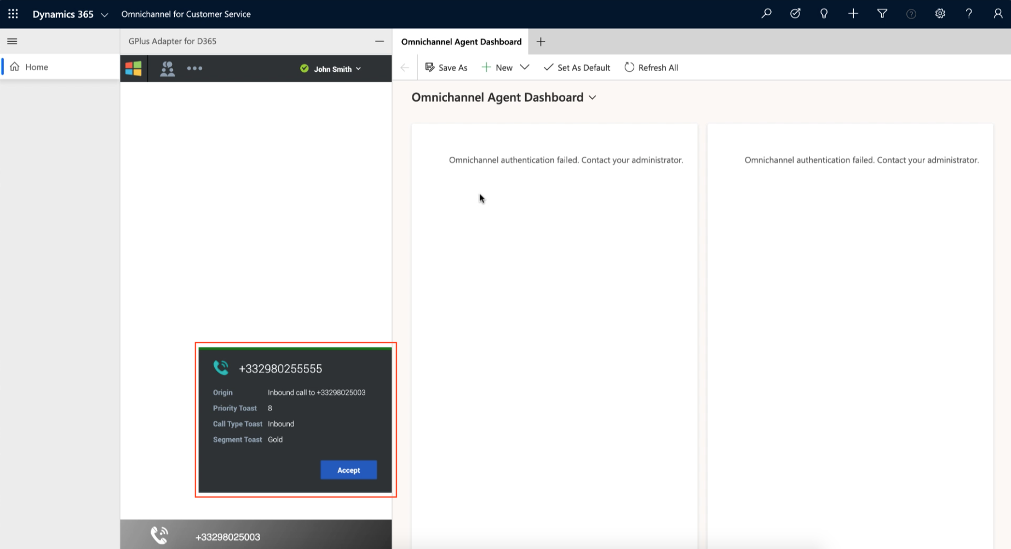Add a new session tab with plus
This screenshot has width=1011, height=549.
pyautogui.click(x=541, y=42)
